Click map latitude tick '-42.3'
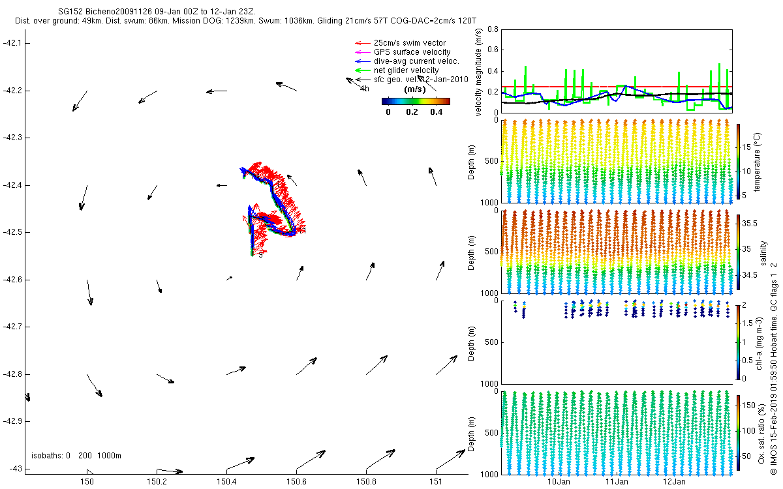This screenshot has width=783, height=489. pos(12,138)
